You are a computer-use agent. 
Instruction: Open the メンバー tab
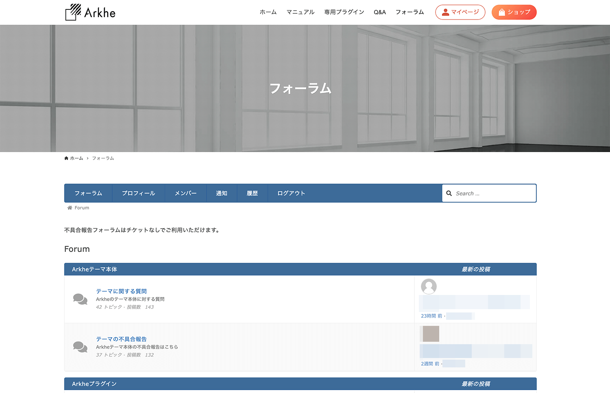pyautogui.click(x=185, y=193)
